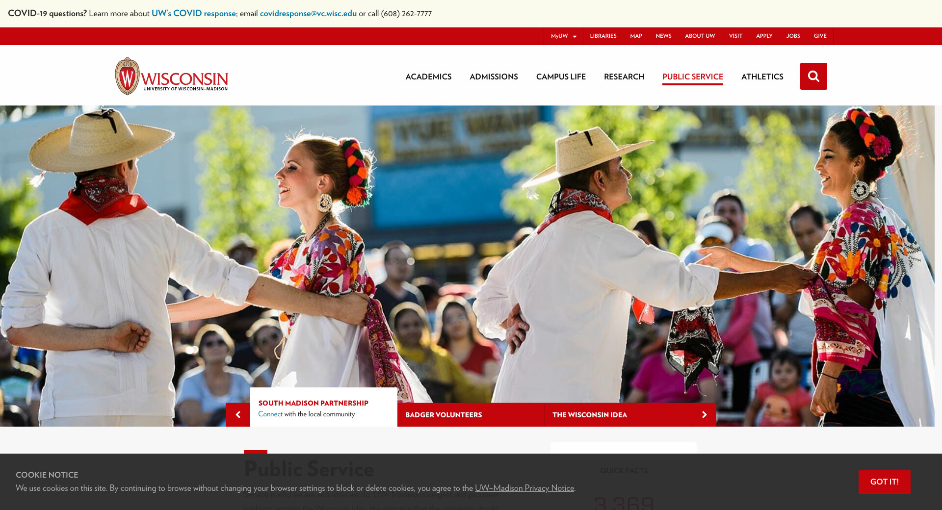Click Visit in the top bar

coord(735,36)
